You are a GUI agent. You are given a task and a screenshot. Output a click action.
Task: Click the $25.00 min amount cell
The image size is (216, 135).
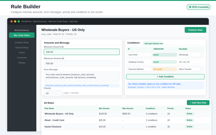(102, 120)
